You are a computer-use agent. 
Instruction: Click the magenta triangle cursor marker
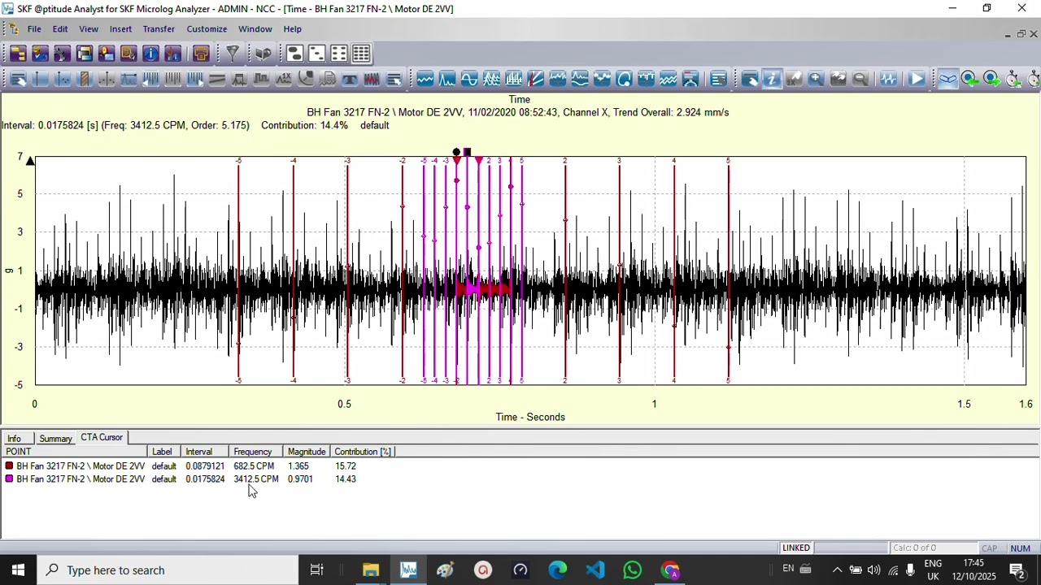tap(479, 161)
